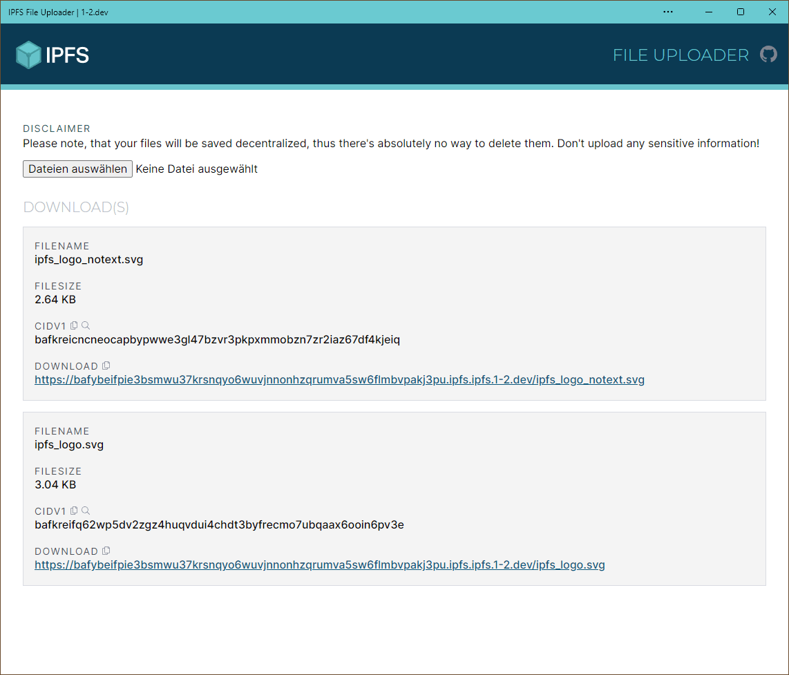Click the 2.64 KB filesize value
Viewport: 789px width, 675px height.
(x=55, y=299)
